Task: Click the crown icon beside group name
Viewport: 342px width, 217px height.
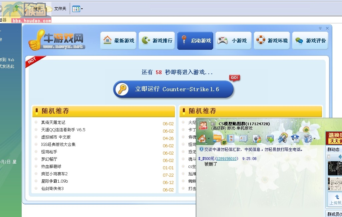Action: (213, 124)
